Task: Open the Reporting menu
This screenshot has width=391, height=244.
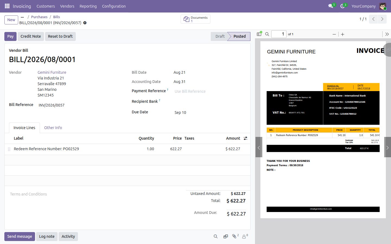Action: [x=88, y=6]
